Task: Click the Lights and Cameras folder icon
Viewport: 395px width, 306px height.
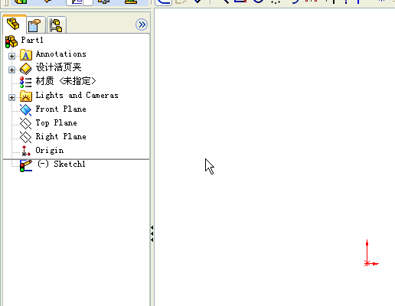Action: pyautogui.click(x=26, y=96)
